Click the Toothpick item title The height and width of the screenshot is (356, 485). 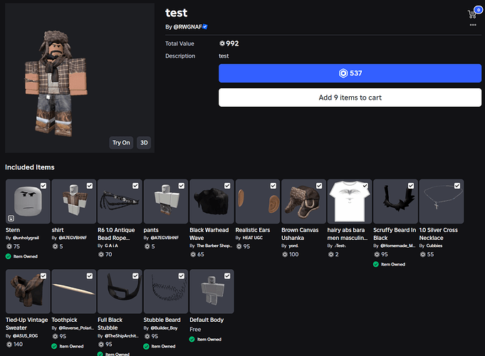(x=64, y=320)
